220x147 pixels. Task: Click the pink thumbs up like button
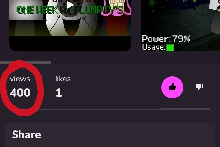[172, 87]
